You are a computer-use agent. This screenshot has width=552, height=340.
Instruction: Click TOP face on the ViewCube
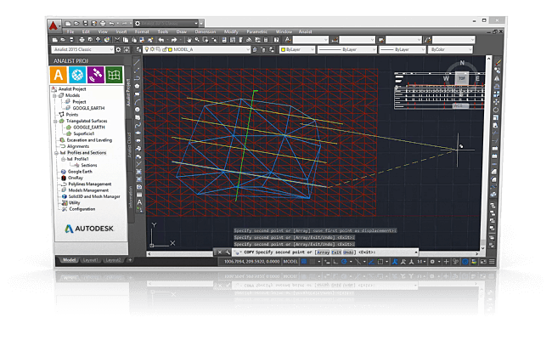pos(462,78)
